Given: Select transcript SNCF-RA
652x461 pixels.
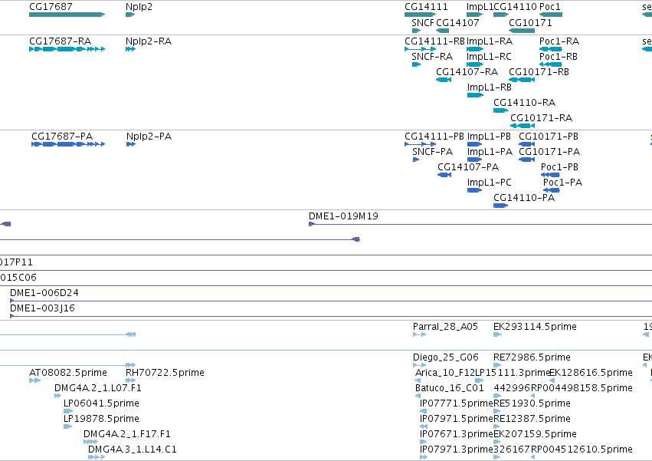Looking at the screenshot, I should click(x=416, y=64).
